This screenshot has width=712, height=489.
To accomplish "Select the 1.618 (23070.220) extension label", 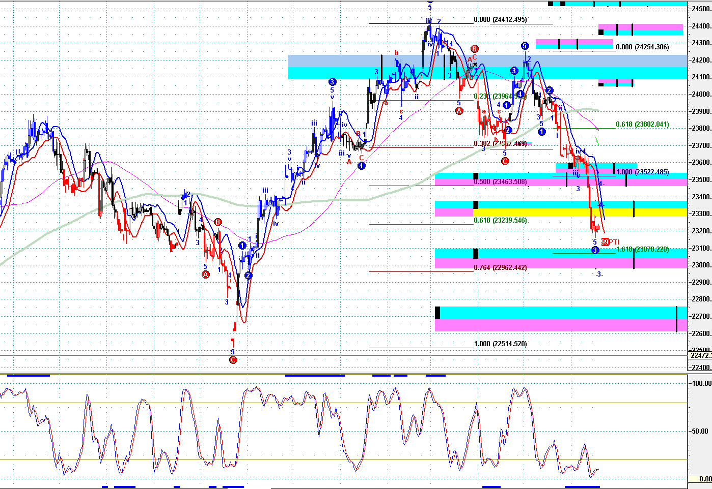I will point(642,250).
